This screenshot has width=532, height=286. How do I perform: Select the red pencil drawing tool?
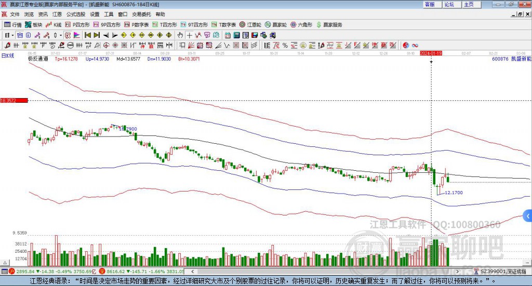pyautogui.click(x=7, y=45)
